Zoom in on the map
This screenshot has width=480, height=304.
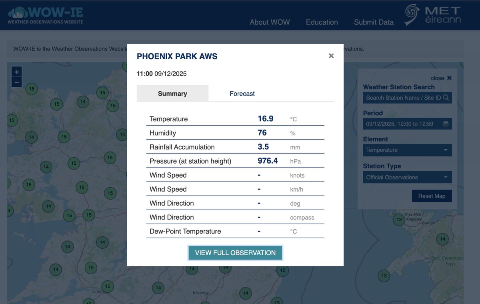point(16,72)
